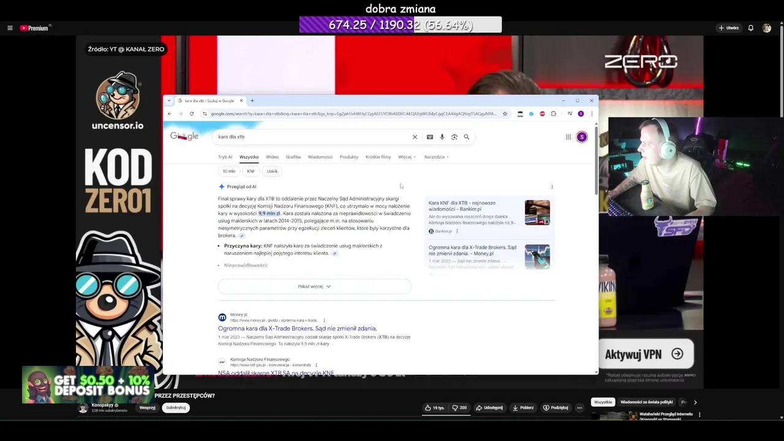This screenshot has height=441, width=784.
Task: Open the Chrome profile avatar S in toolbar
Action: pos(581,113)
